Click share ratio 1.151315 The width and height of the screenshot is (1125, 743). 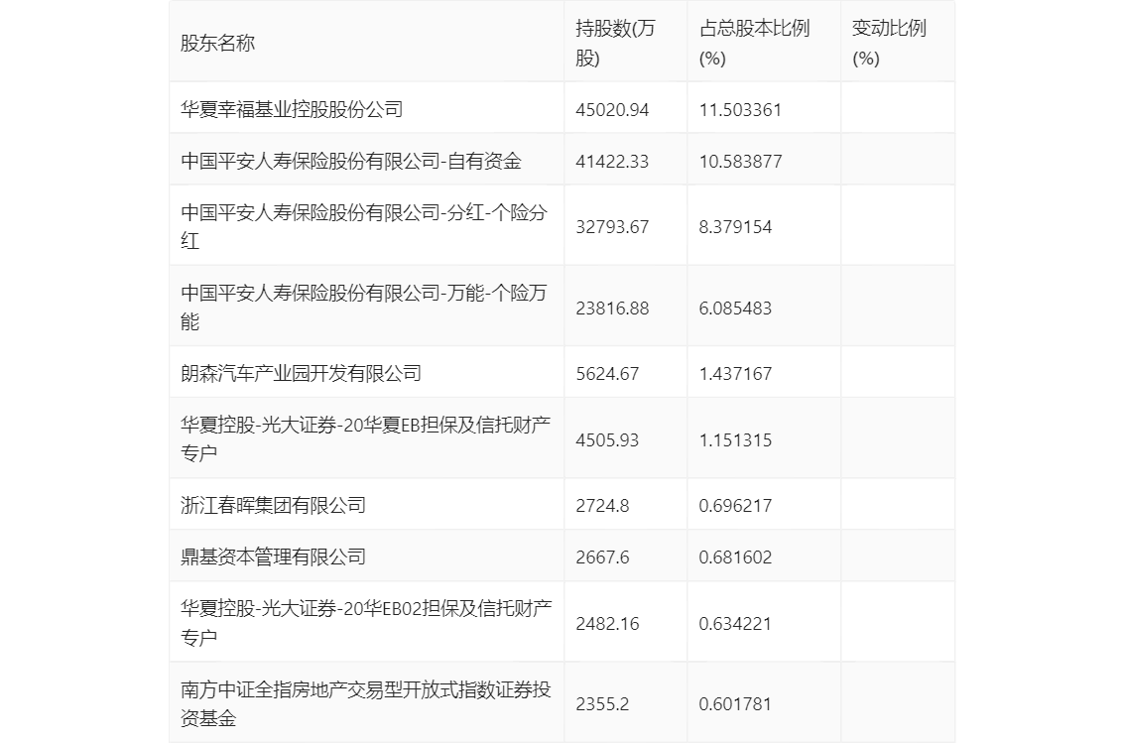coord(735,440)
